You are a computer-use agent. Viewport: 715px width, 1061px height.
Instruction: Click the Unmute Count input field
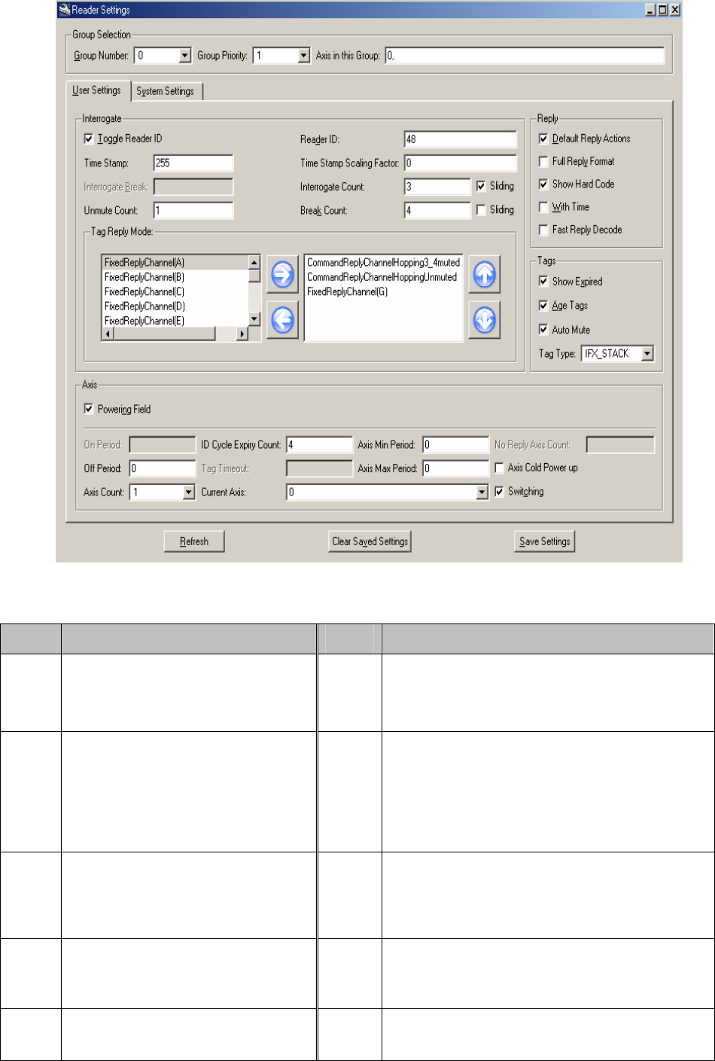click(x=193, y=211)
